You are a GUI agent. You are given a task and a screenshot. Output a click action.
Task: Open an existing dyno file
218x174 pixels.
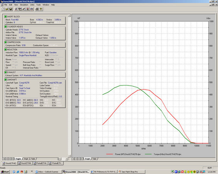[x=7, y=9]
